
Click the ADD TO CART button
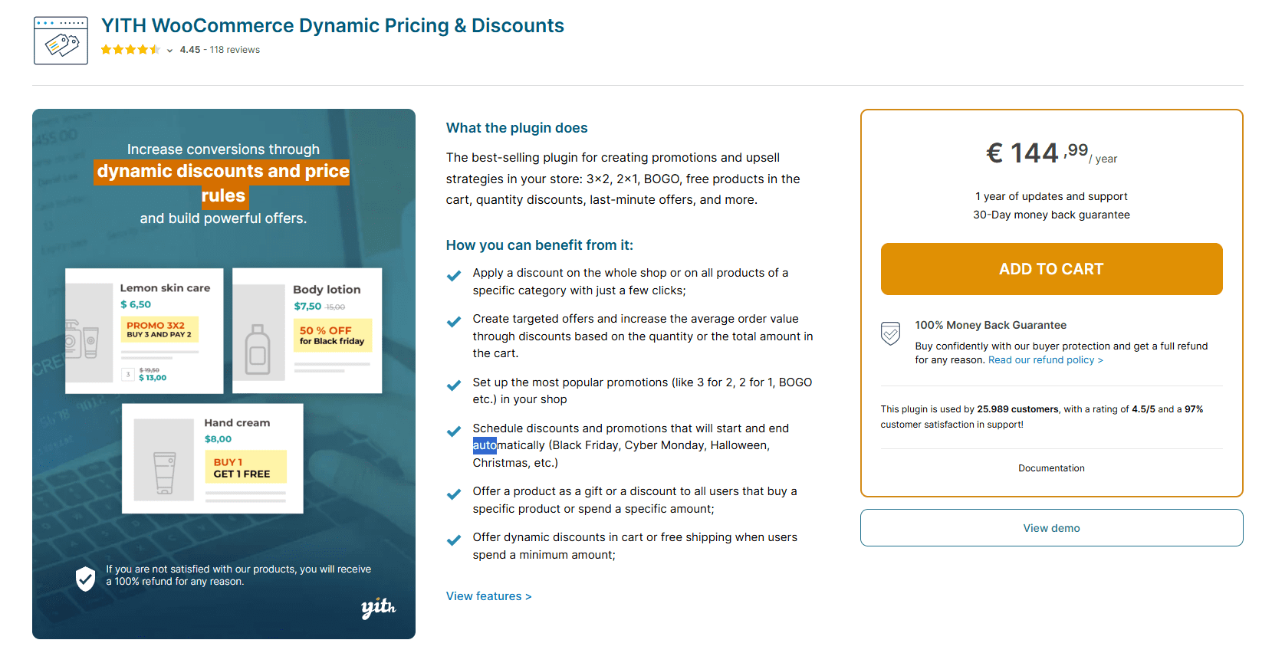1051,269
